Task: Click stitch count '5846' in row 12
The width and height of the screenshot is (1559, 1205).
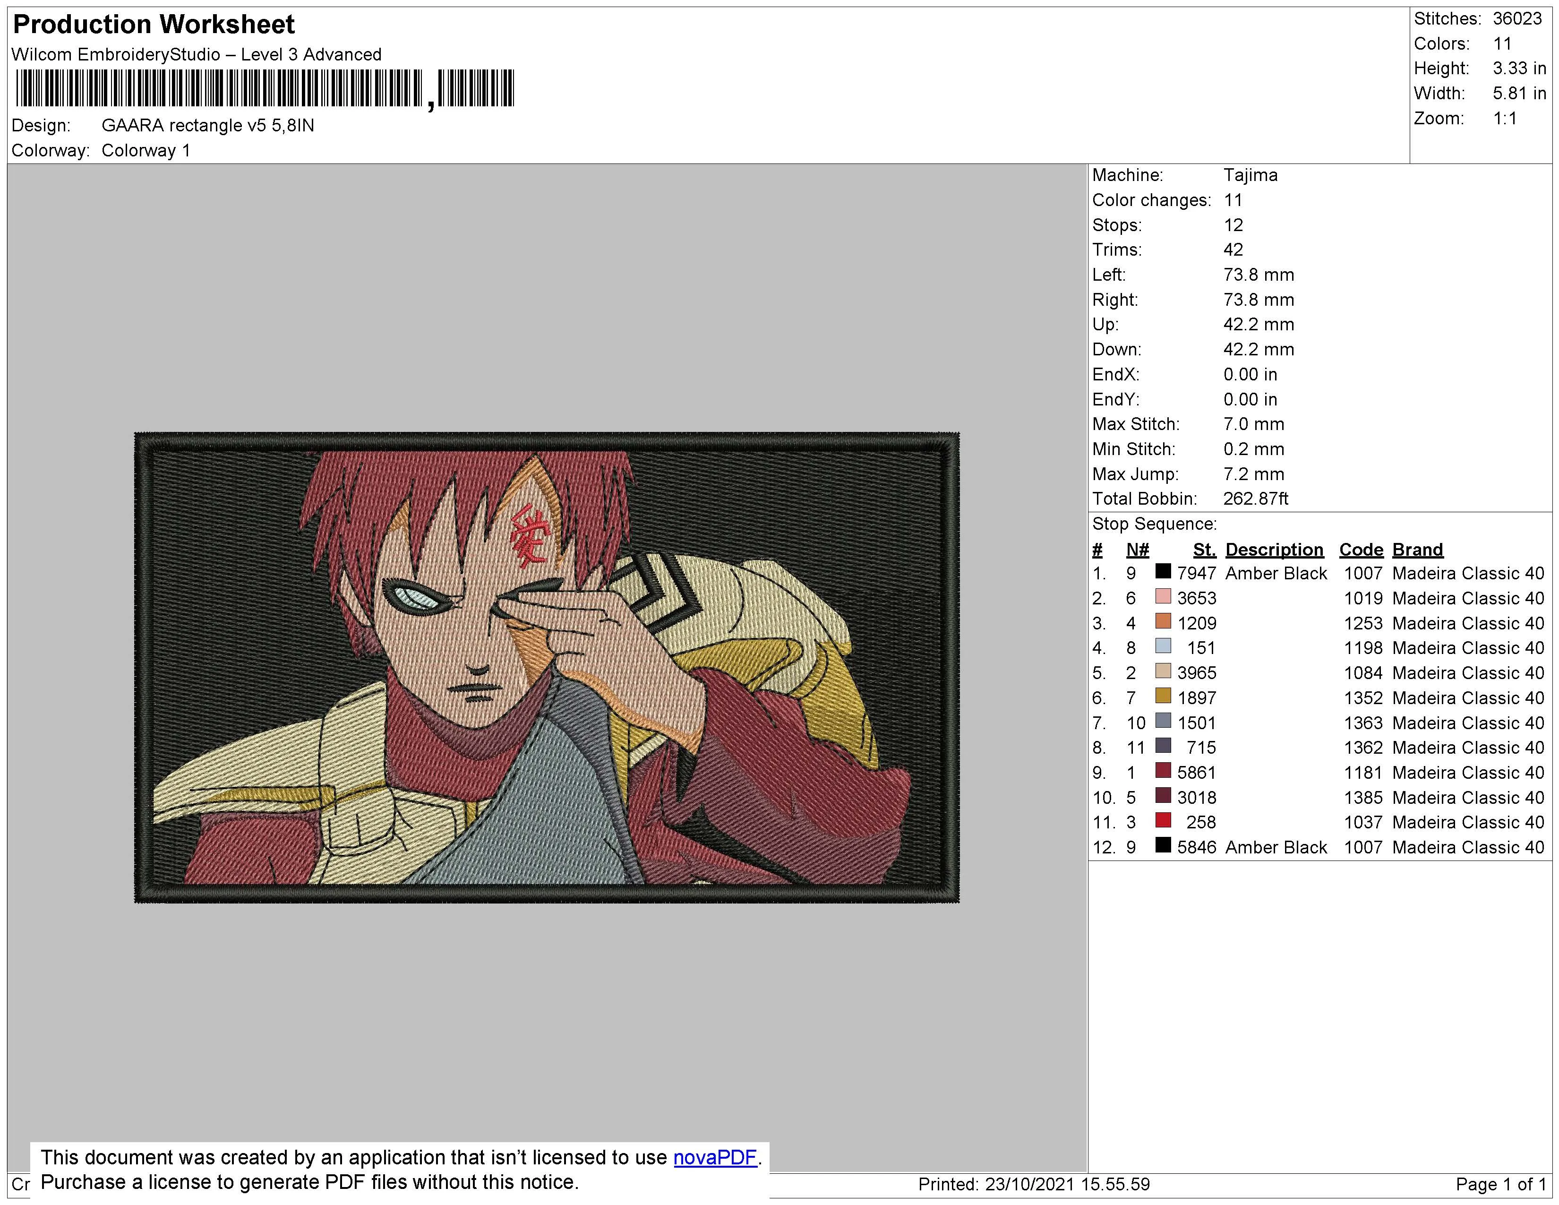Action: coord(1196,847)
